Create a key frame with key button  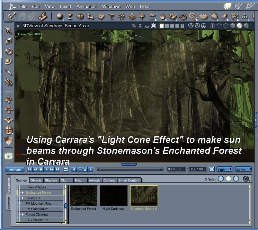pyautogui.click(x=79, y=169)
